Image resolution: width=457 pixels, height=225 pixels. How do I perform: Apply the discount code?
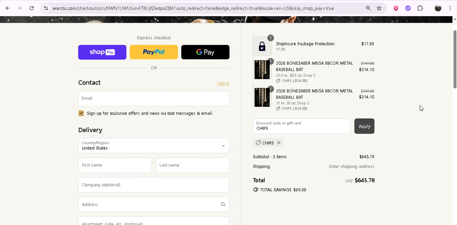(364, 126)
